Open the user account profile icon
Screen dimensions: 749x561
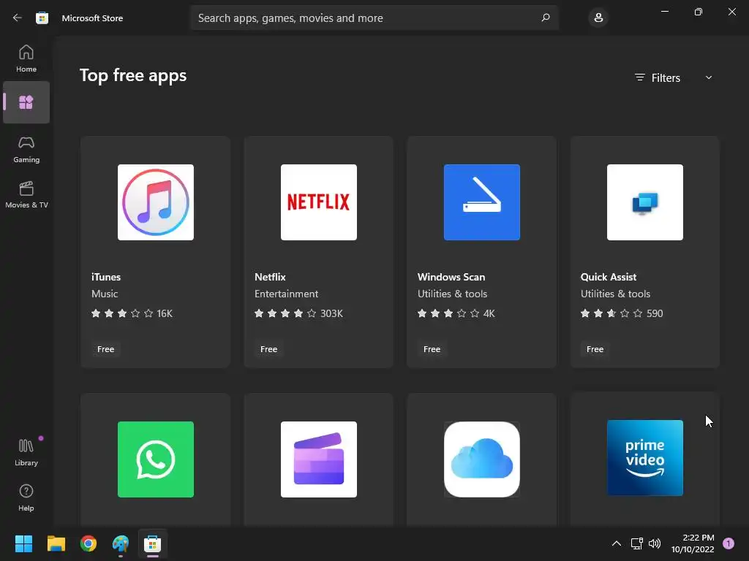point(598,18)
